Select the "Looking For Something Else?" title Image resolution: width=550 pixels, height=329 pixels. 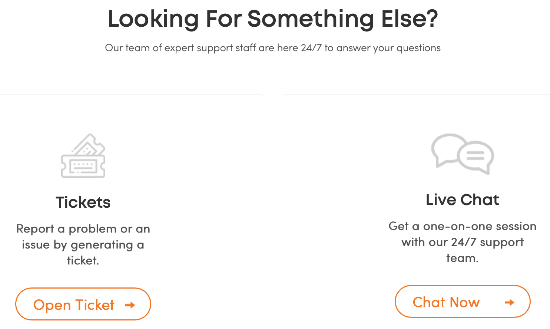coord(273,19)
